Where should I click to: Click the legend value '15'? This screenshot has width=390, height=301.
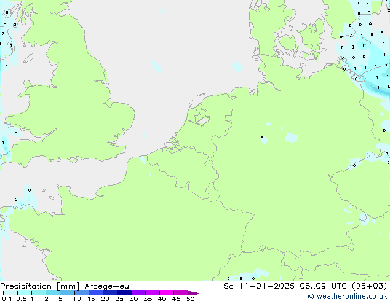click(x=91, y=299)
